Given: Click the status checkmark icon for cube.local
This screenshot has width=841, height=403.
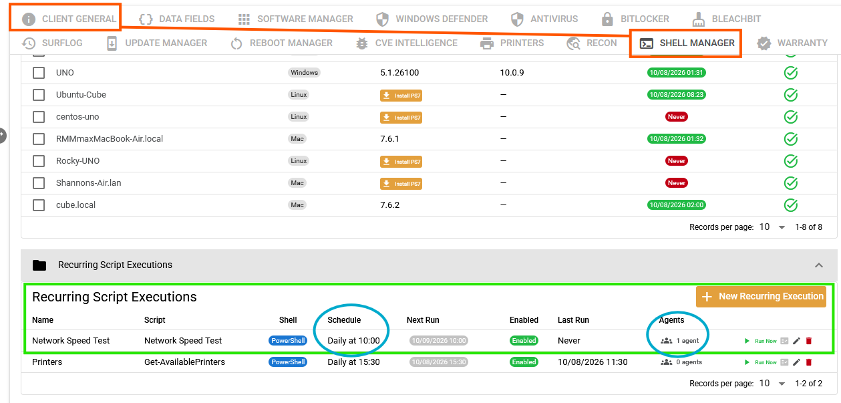Looking at the screenshot, I should [791, 205].
